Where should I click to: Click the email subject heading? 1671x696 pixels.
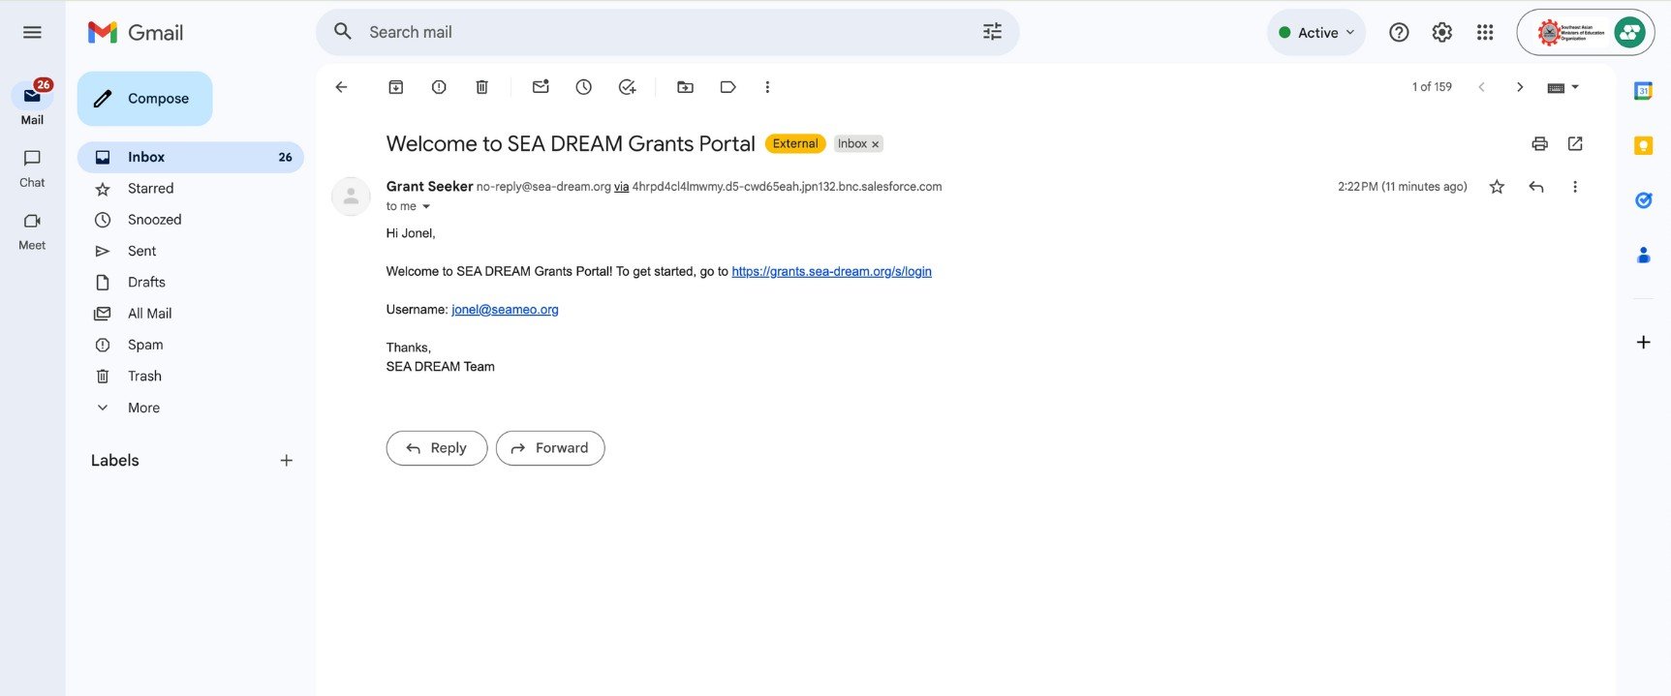tap(571, 144)
